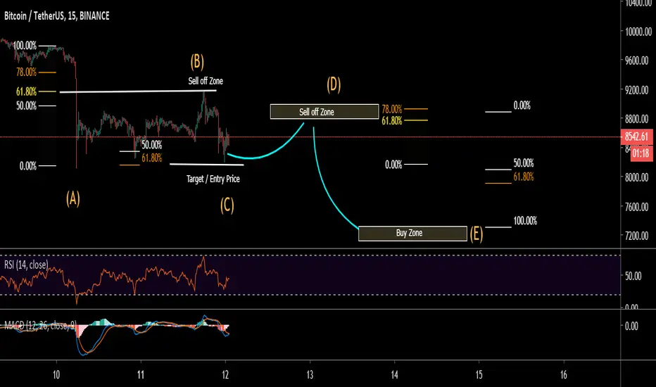Click the 0.00 value on the MACD scale
Screen dimensions: 656x387
(x=631, y=326)
